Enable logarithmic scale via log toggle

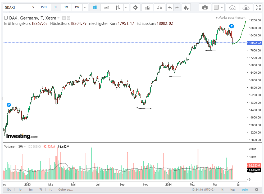point(232,190)
